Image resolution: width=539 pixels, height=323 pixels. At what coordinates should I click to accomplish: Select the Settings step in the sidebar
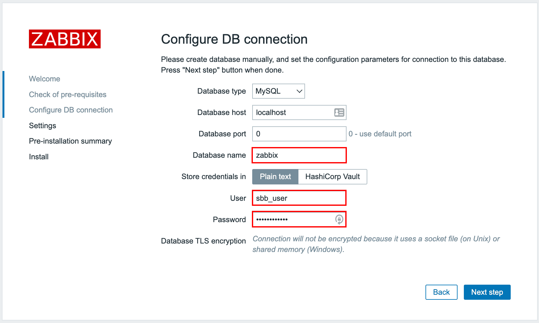pyautogui.click(x=42, y=126)
